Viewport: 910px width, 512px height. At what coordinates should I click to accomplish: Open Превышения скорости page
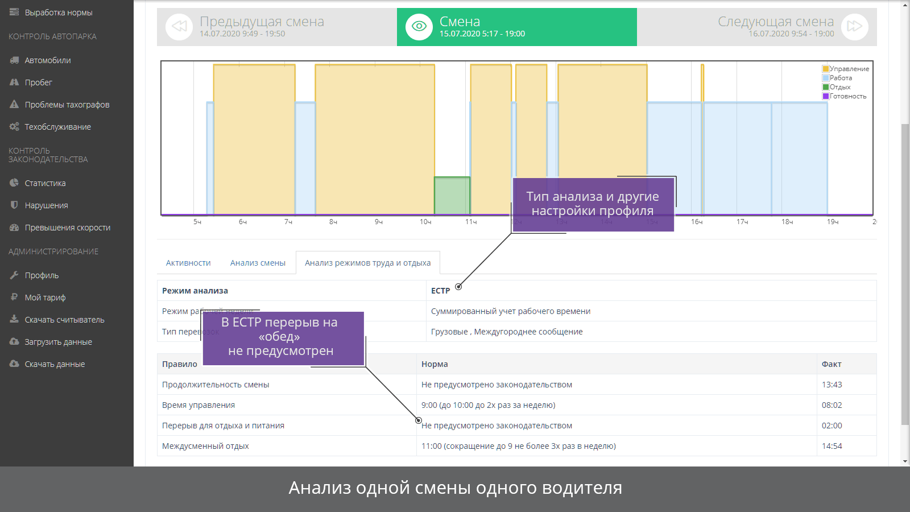click(67, 227)
